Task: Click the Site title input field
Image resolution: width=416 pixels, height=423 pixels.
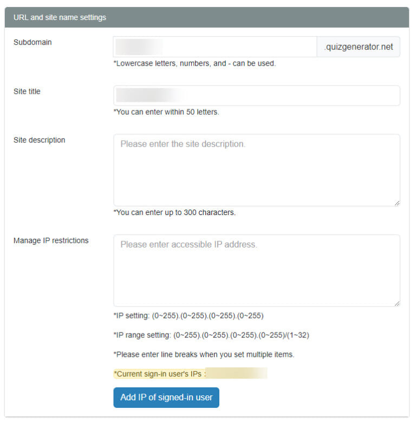Action: click(257, 95)
